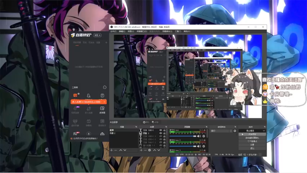Open 视图(V) menu in OBS
The image size is (307, 173).
131,32
